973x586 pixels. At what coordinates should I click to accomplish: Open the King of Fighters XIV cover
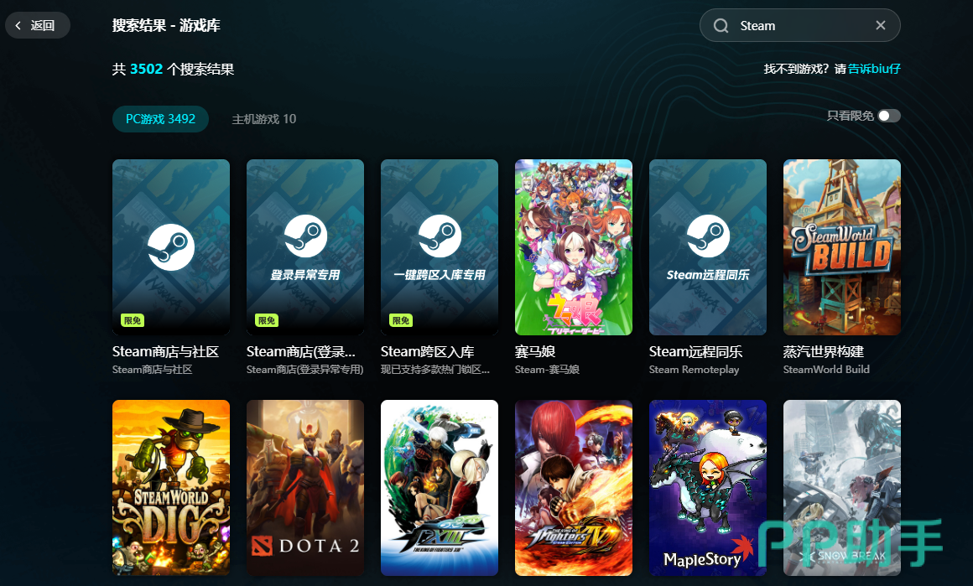pos(574,487)
